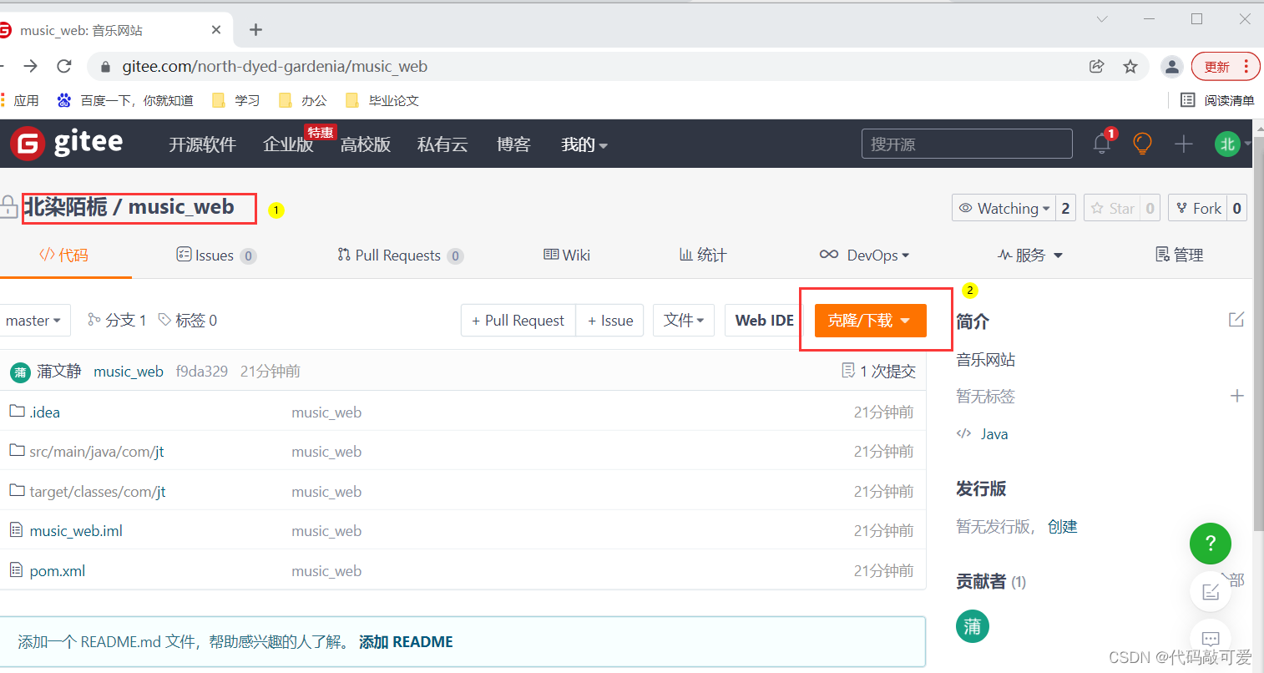
Task: Open the Chrome profile icon
Action: click(x=1172, y=66)
